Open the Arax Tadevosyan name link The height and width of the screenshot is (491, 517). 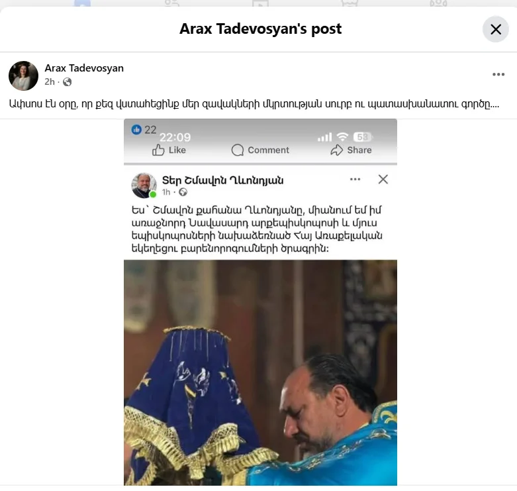click(84, 68)
